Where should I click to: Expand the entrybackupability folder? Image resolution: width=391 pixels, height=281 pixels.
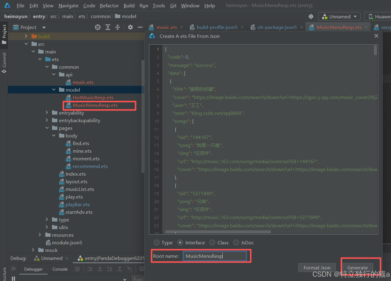coord(47,120)
